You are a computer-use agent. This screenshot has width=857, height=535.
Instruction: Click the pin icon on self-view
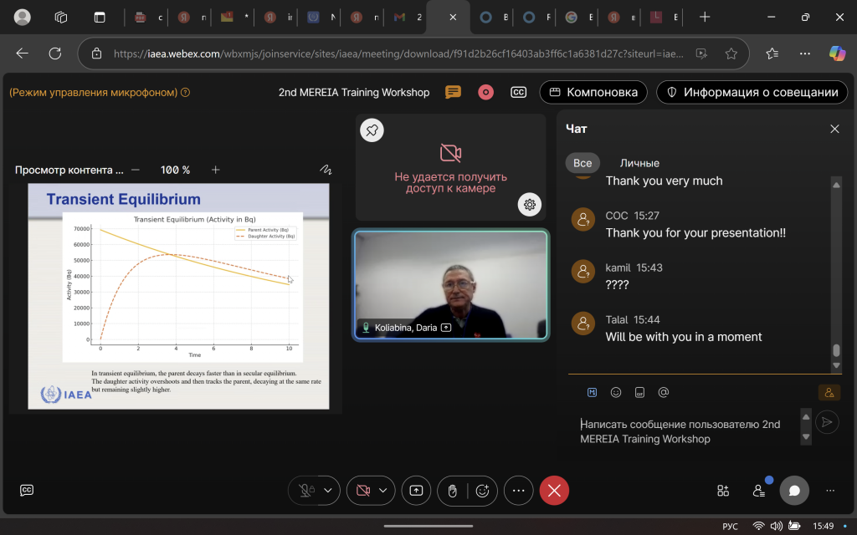pos(372,130)
